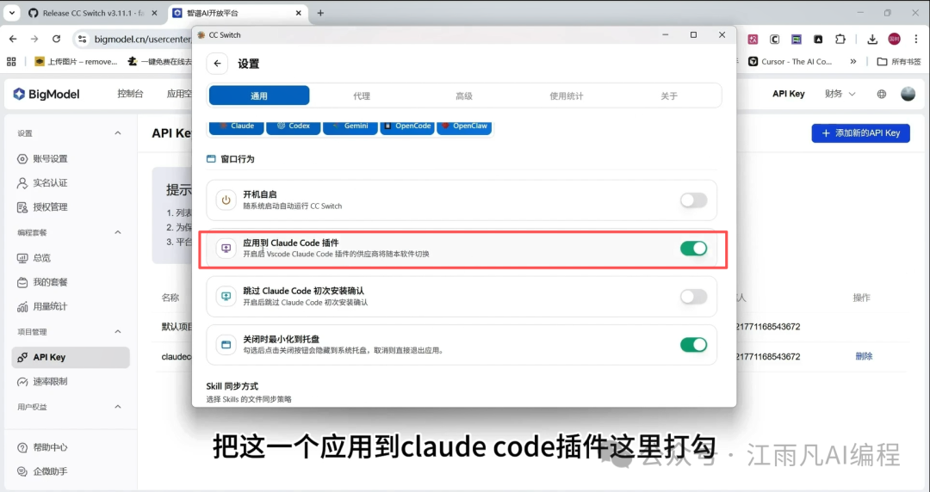The image size is (930, 492).
Task: Open 上传图片 – remove bookmark
Action: [x=76, y=62]
